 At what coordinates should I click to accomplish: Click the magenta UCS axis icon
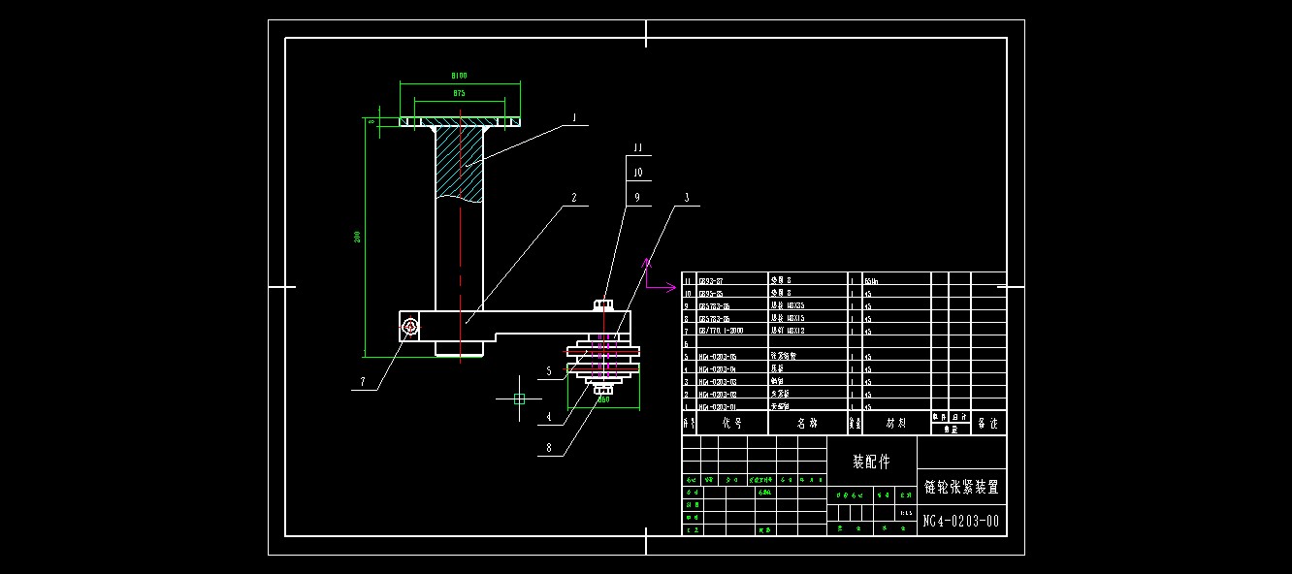coord(659,275)
